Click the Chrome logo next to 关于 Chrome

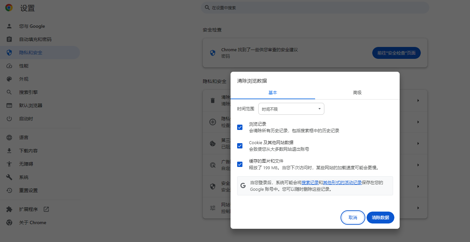9,222
